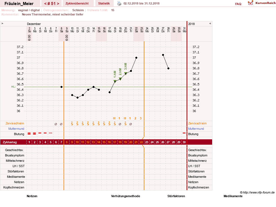This screenshot has height=207, width=276.
Task: Click the right Notizen row label
Action: [193, 182]
